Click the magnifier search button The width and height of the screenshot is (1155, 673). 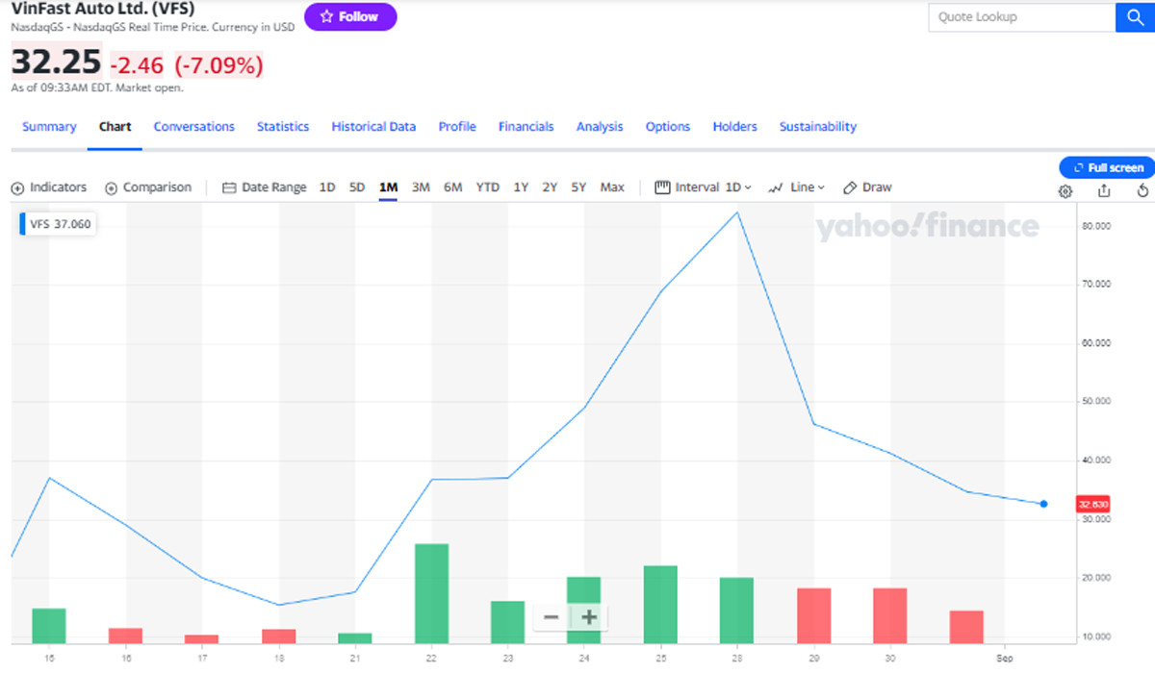[x=1135, y=17]
